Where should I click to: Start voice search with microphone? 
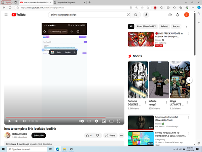pyautogui.click(x=146, y=15)
